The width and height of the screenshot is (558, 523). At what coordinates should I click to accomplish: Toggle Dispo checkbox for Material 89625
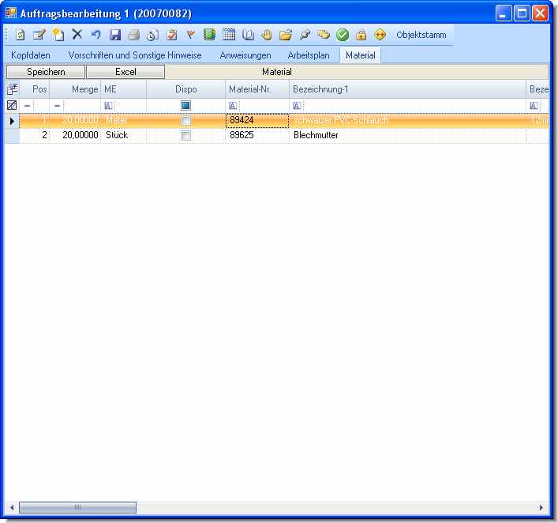click(x=185, y=135)
